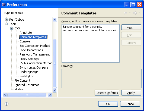Collapse the CVS tree node
This screenshot has width=144, height=111.
pyautogui.click(x=11, y=28)
